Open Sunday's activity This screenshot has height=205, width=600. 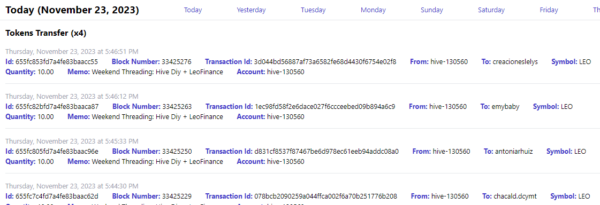click(431, 10)
